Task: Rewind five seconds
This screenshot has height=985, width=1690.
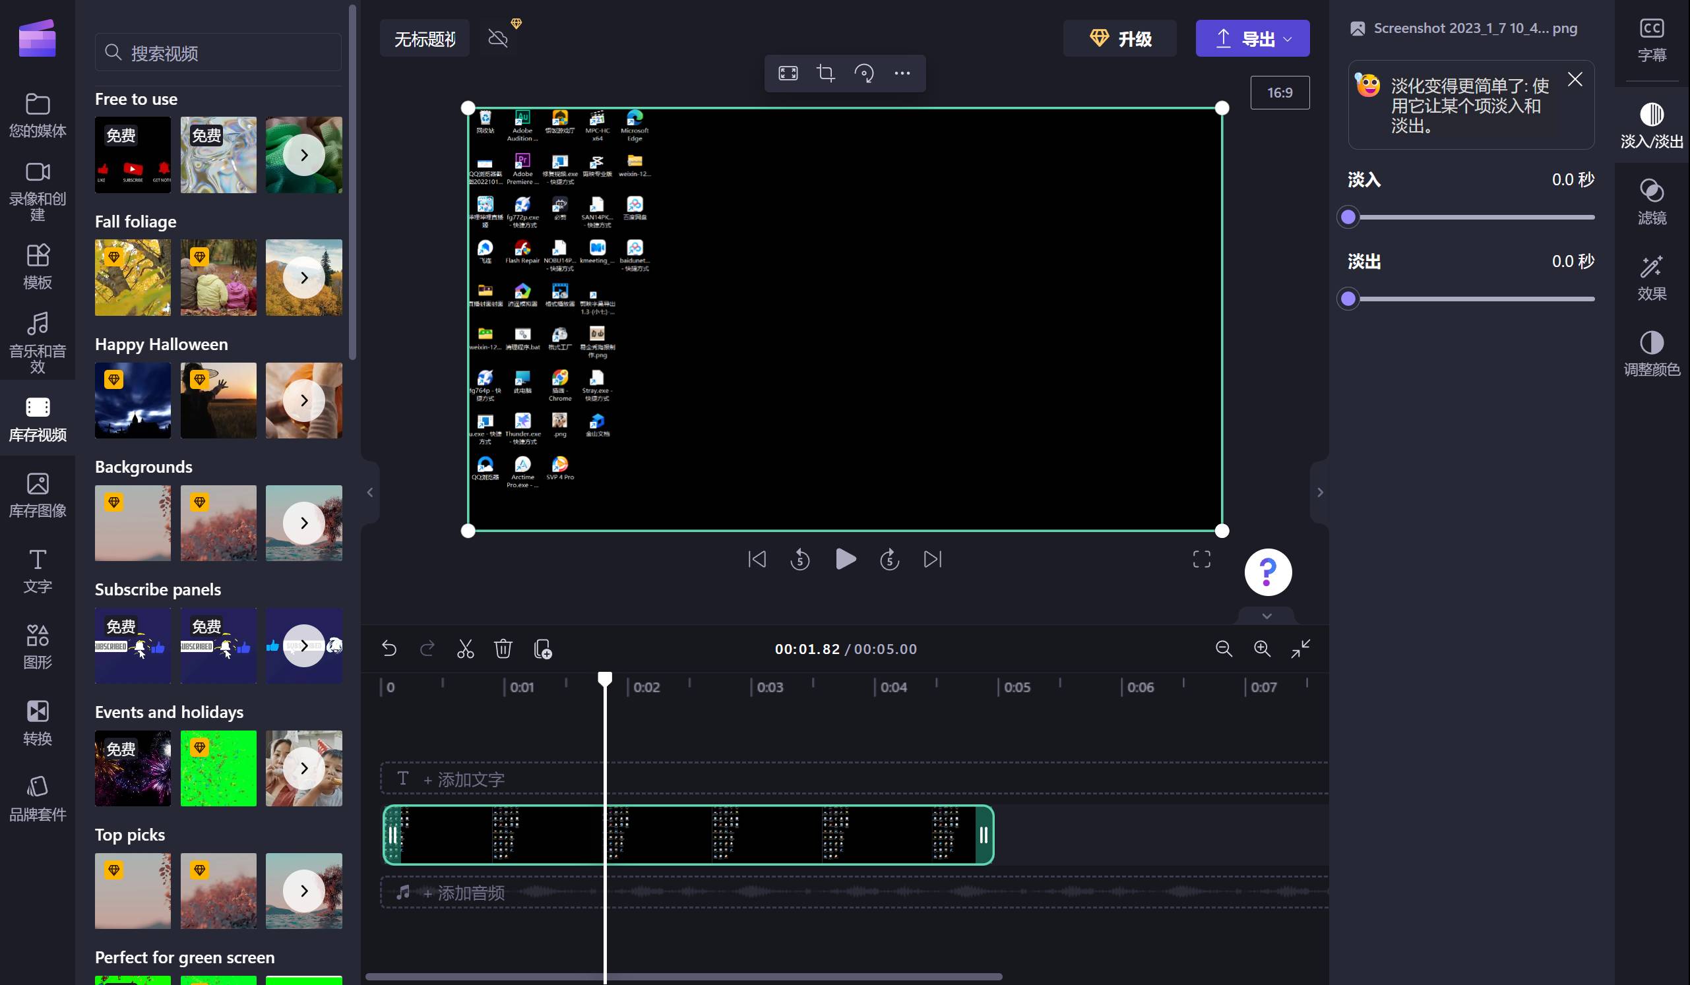Action: pos(800,559)
